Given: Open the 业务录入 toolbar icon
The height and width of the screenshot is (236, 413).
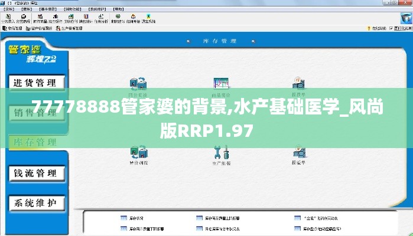Looking at the screenshot, I should [x=8, y=18].
